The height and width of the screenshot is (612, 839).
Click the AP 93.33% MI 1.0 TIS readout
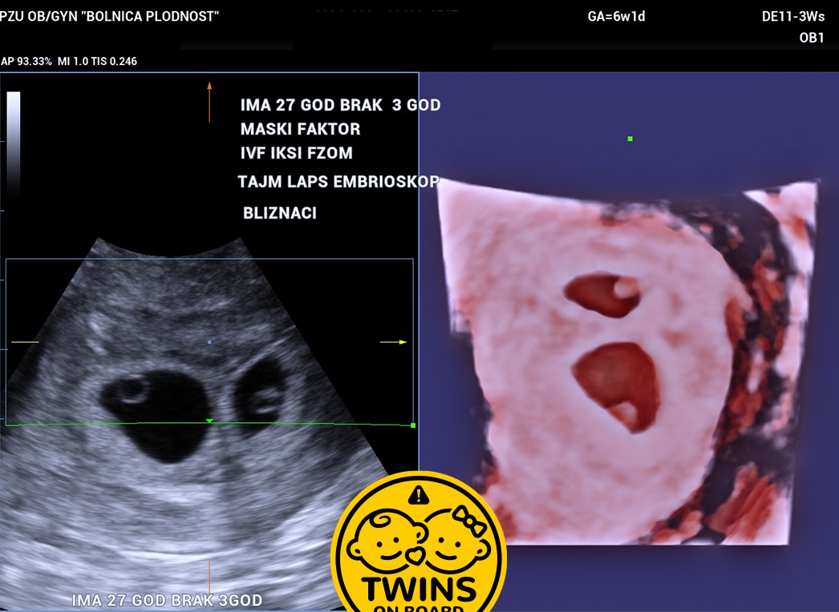(x=69, y=62)
